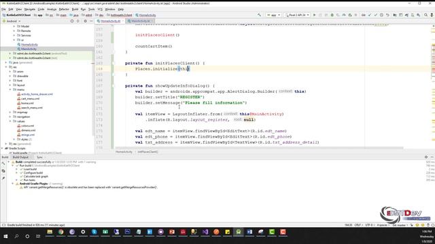Open the Tools menu
The width and height of the screenshot is (435, 244).
point(91,9)
